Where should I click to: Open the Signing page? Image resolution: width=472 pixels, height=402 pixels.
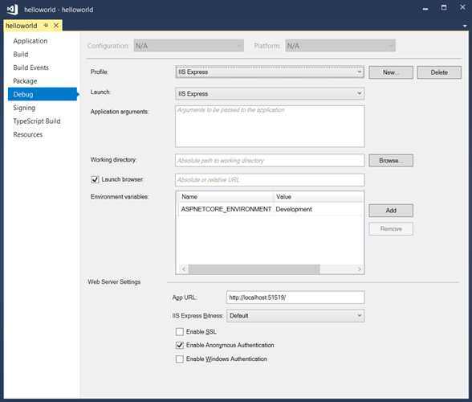point(24,108)
